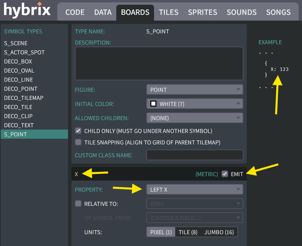Switch to the CODE tab
Screen dimensions: 302x246
tap(75, 12)
